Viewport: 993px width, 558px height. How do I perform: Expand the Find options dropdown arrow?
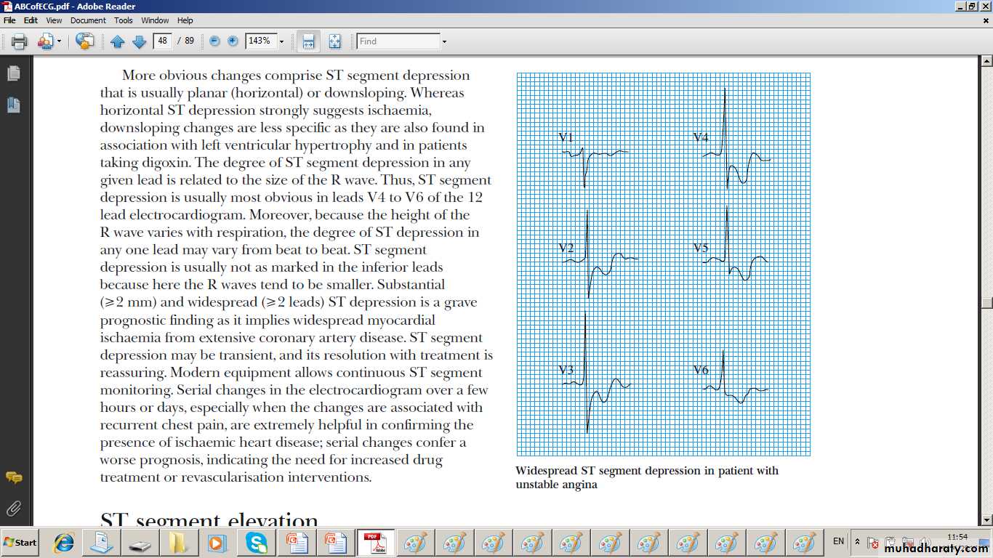point(444,41)
